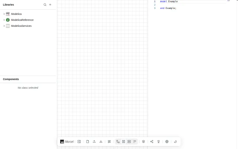Switch to stacked split view
Screen dimensions: 238x149
coord(129,142)
